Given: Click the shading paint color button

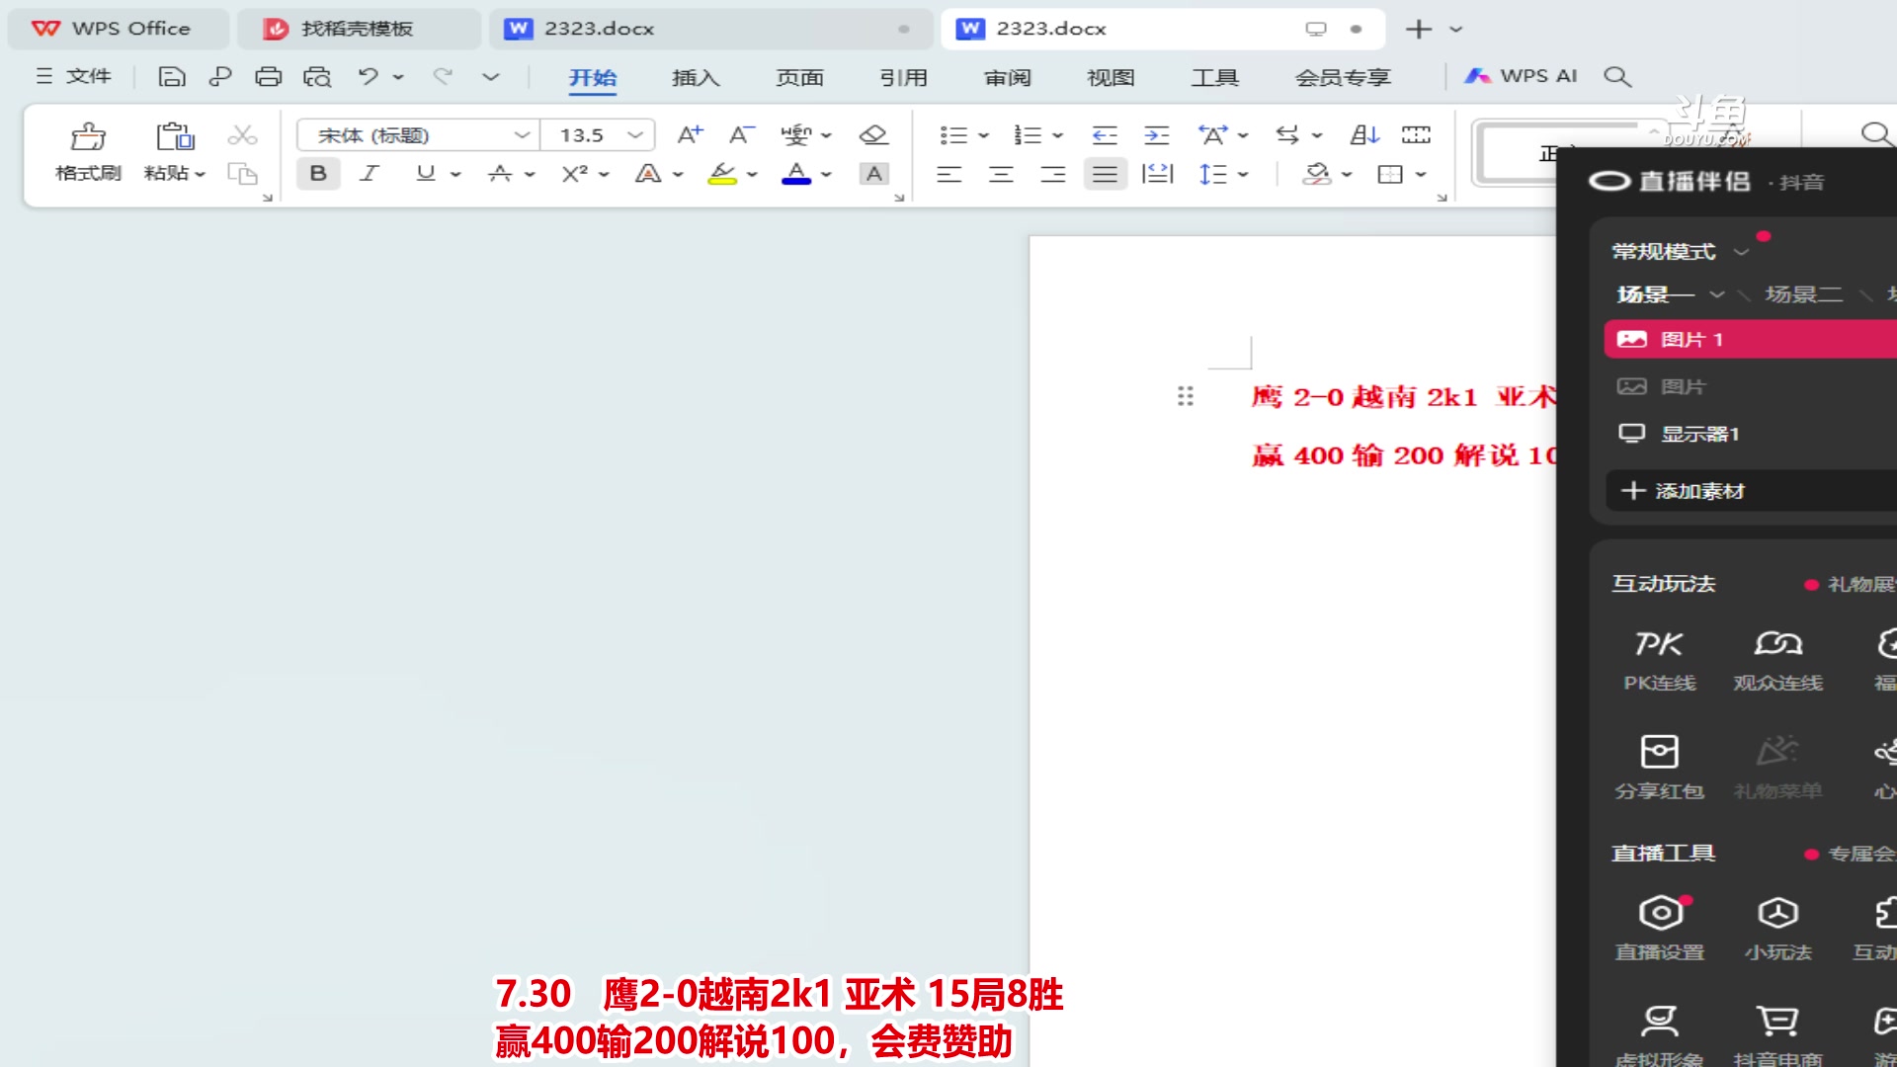Looking at the screenshot, I should [x=1316, y=174].
